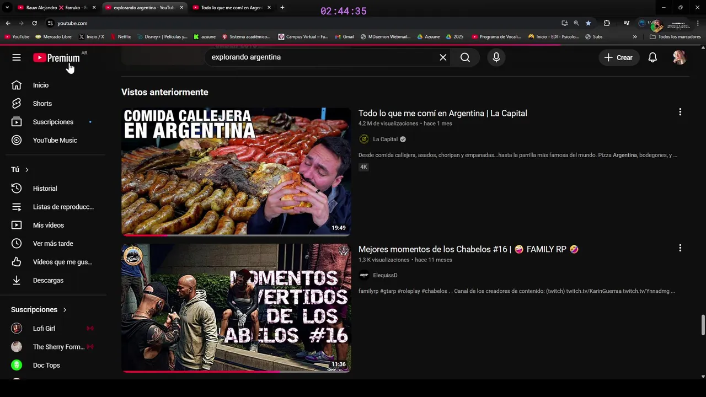Screen dimensions: 706x397
Task: Click the Vídeos que me gustan thumbs-up icon
Action: click(x=17, y=262)
